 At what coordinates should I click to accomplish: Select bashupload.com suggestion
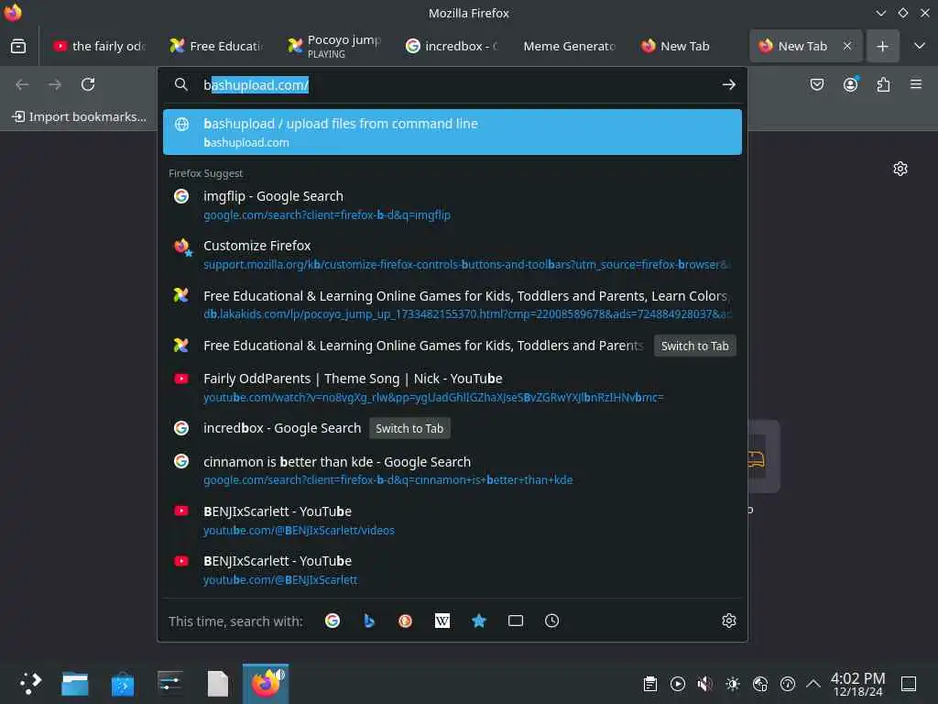[453, 132]
